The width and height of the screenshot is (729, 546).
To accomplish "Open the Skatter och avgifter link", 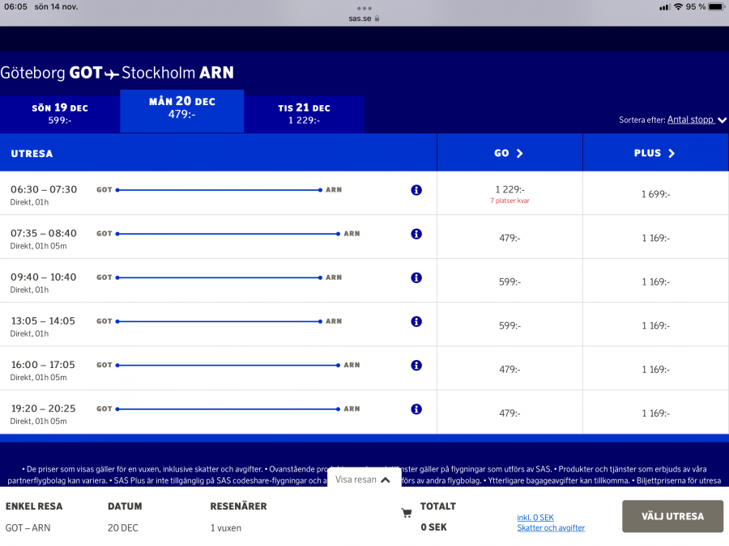I will click(551, 528).
